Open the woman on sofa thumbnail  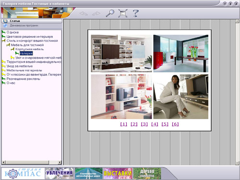181,96
